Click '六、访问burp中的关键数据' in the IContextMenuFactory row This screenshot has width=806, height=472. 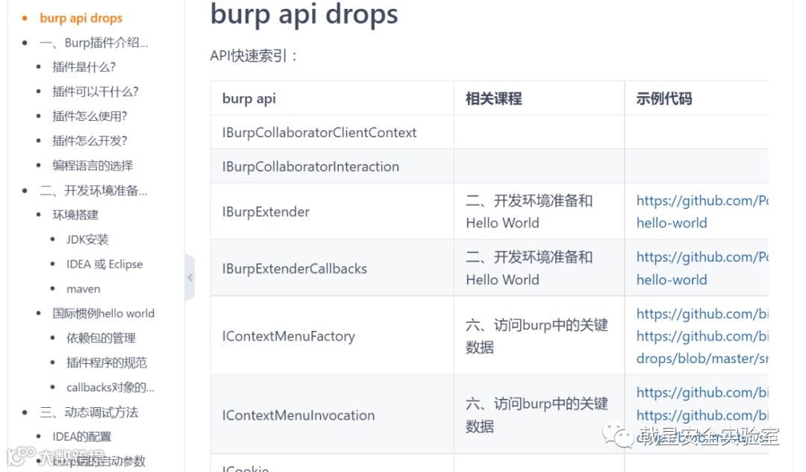(537, 336)
